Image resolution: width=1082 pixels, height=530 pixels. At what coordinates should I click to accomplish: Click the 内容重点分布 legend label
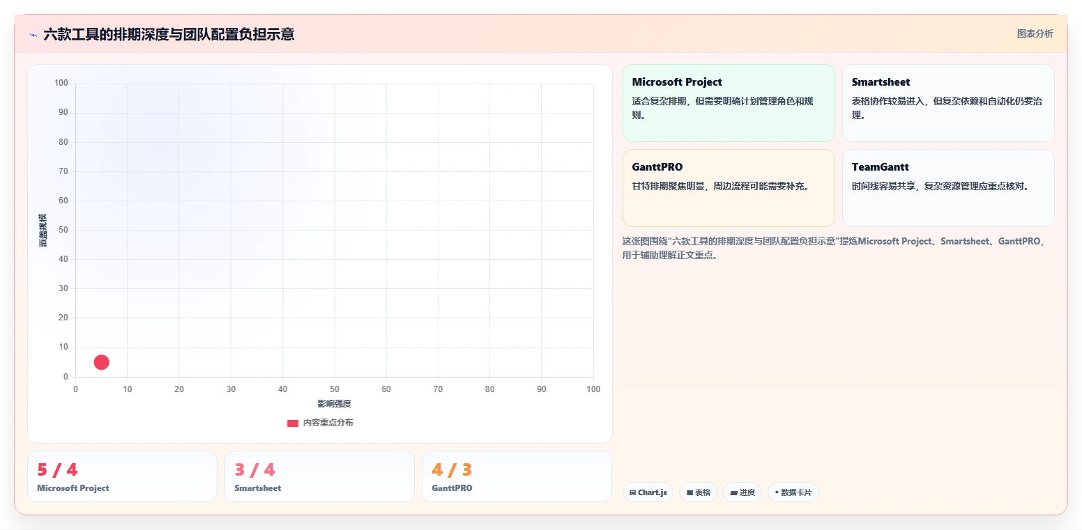(328, 423)
